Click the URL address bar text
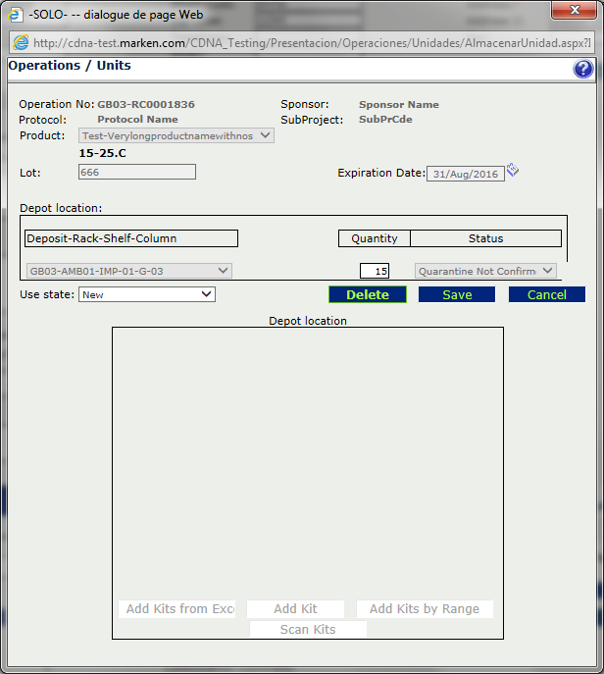Screen dimensions: 604x674 (x=313, y=43)
